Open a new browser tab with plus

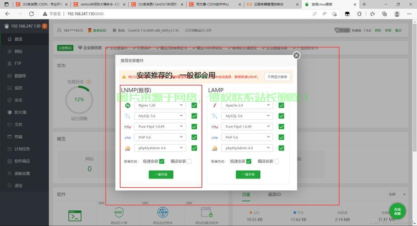[x=364, y=4]
